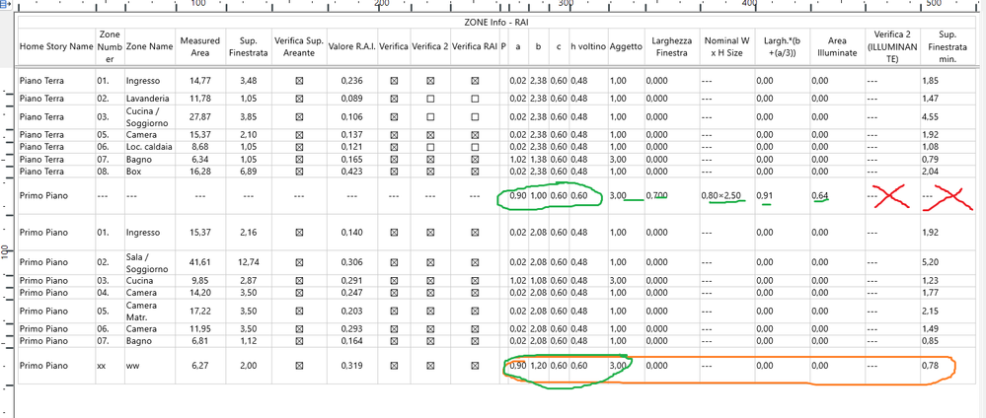Viewport: 986px width, 418px height.
Task: Select R.A.I. value cell '0,236'
Action: [351, 81]
